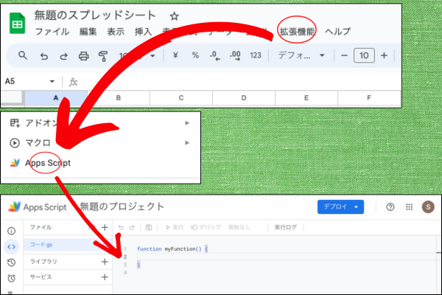Screen dimensions: 442x295
Task: Open the help question mark icon
Action: (x=390, y=207)
